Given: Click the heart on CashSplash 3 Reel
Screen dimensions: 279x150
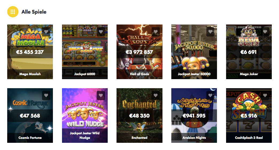Looking at the screenshot, I should 265,95.
